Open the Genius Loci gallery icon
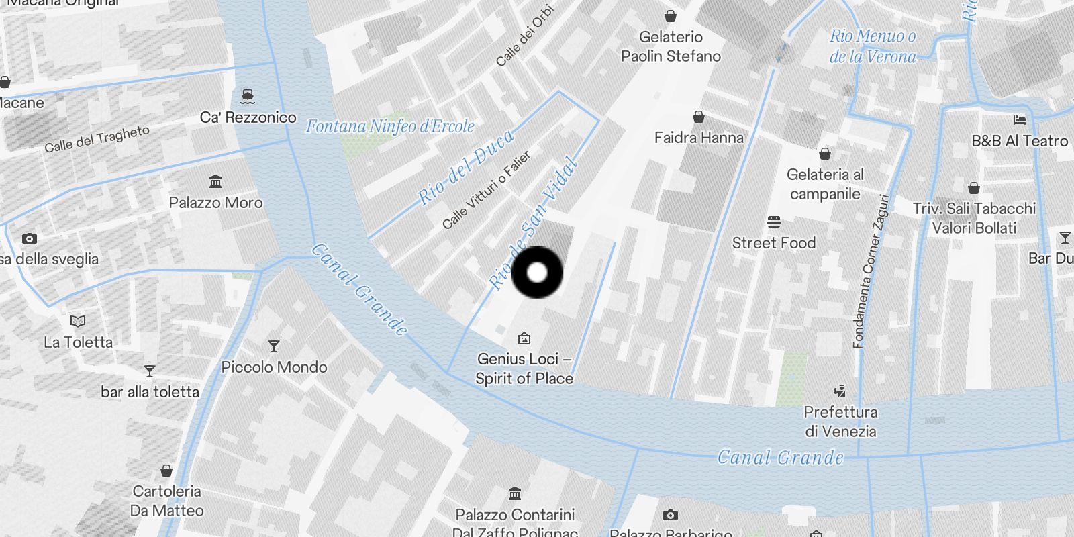This screenshot has height=537, width=1074. (524, 338)
